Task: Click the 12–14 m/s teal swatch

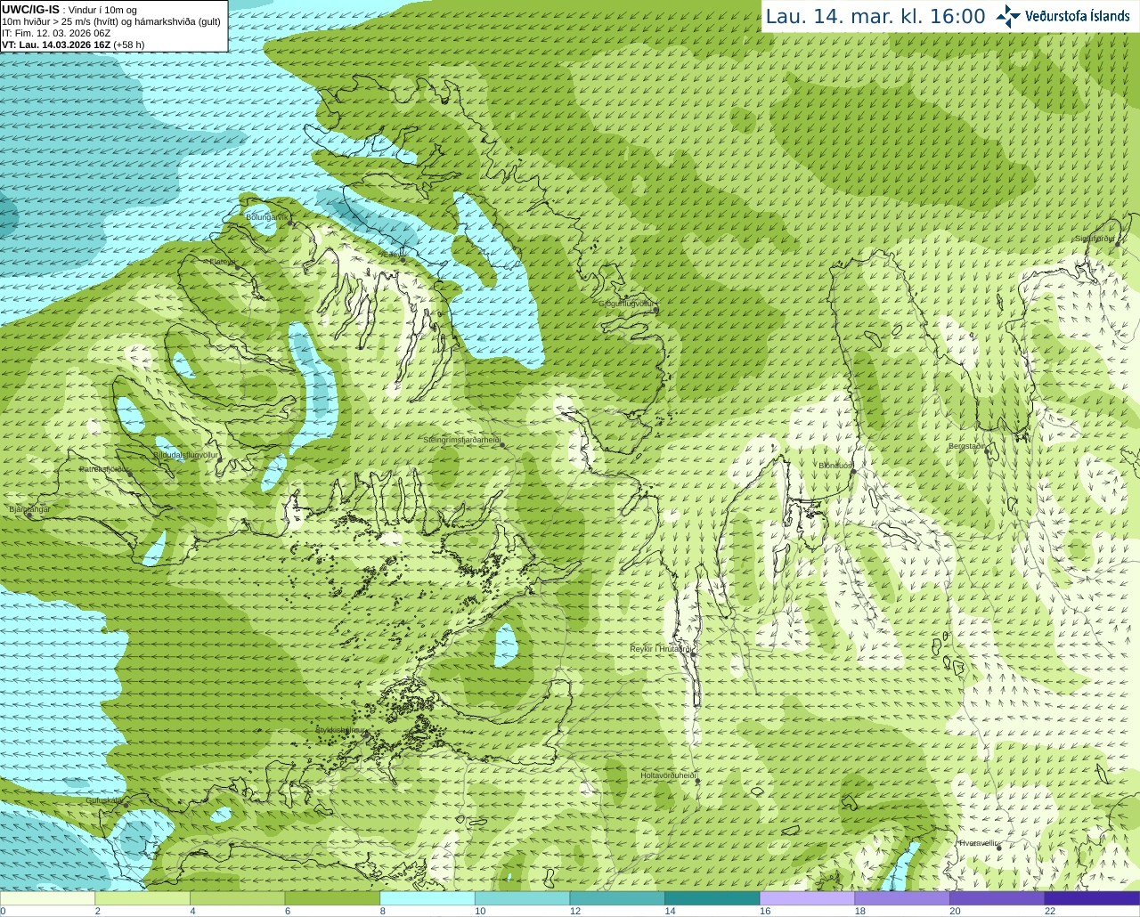Action: coord(617,898)
